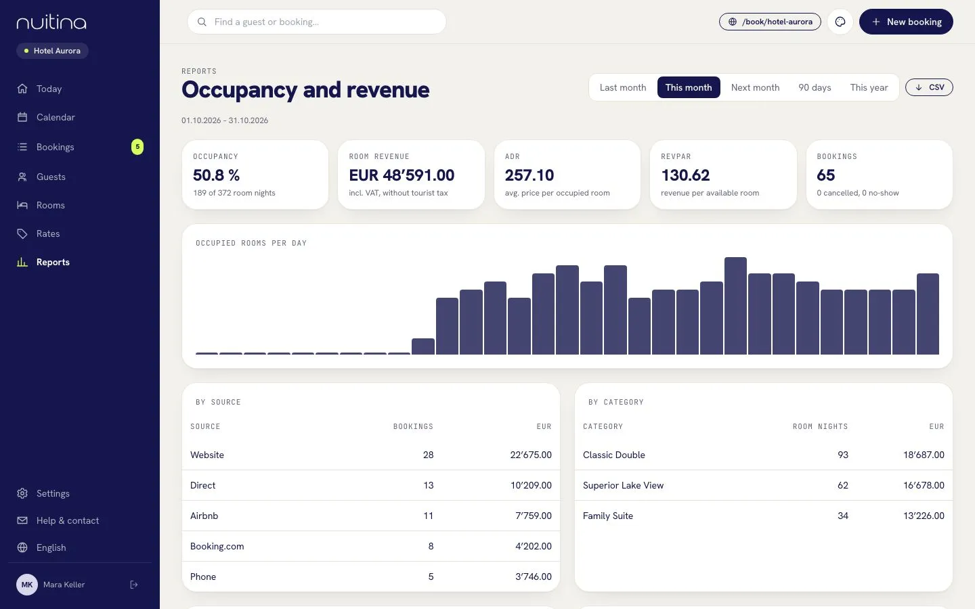Viewport: 975px width, 609px height.
Task: Select the This month range
Action: coord(689,87)
